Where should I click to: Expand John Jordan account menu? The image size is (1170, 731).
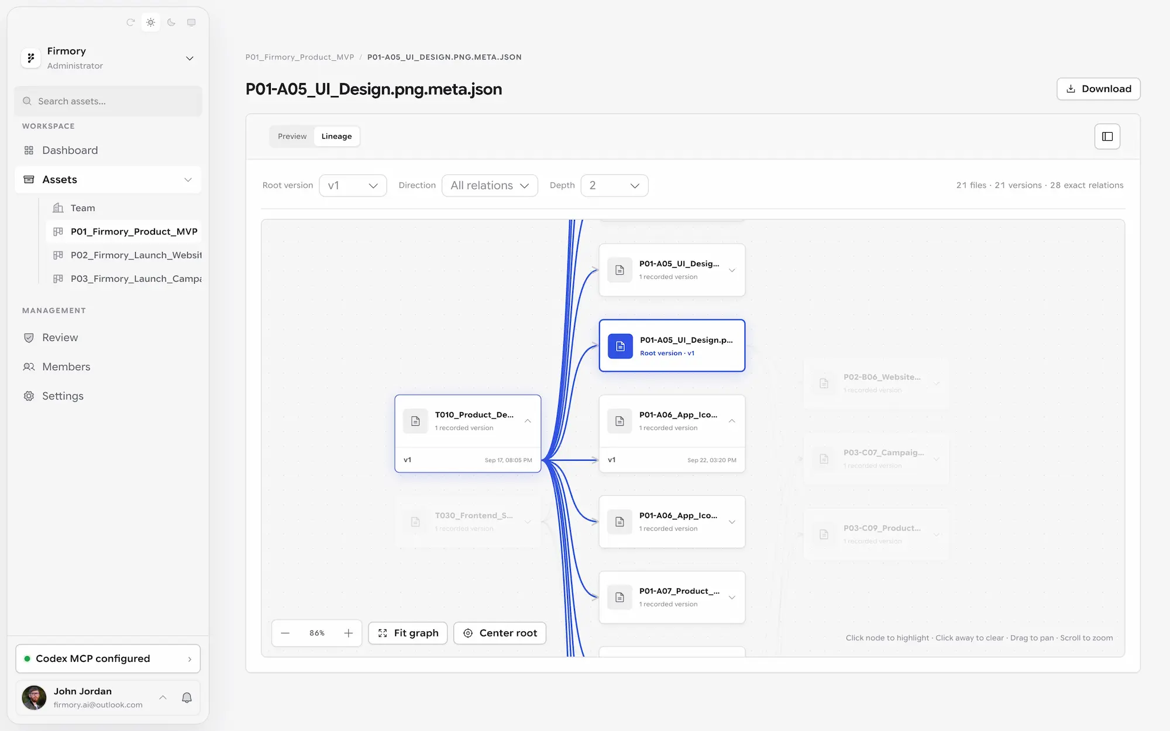(x=163, y=697)
